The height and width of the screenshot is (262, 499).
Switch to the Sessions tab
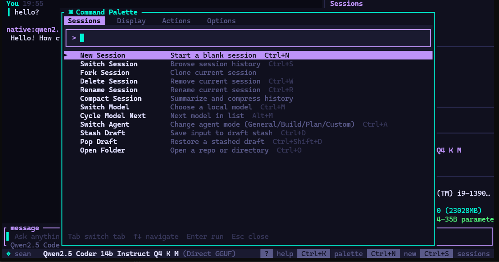pyautogui.click(x=84, y=21)
